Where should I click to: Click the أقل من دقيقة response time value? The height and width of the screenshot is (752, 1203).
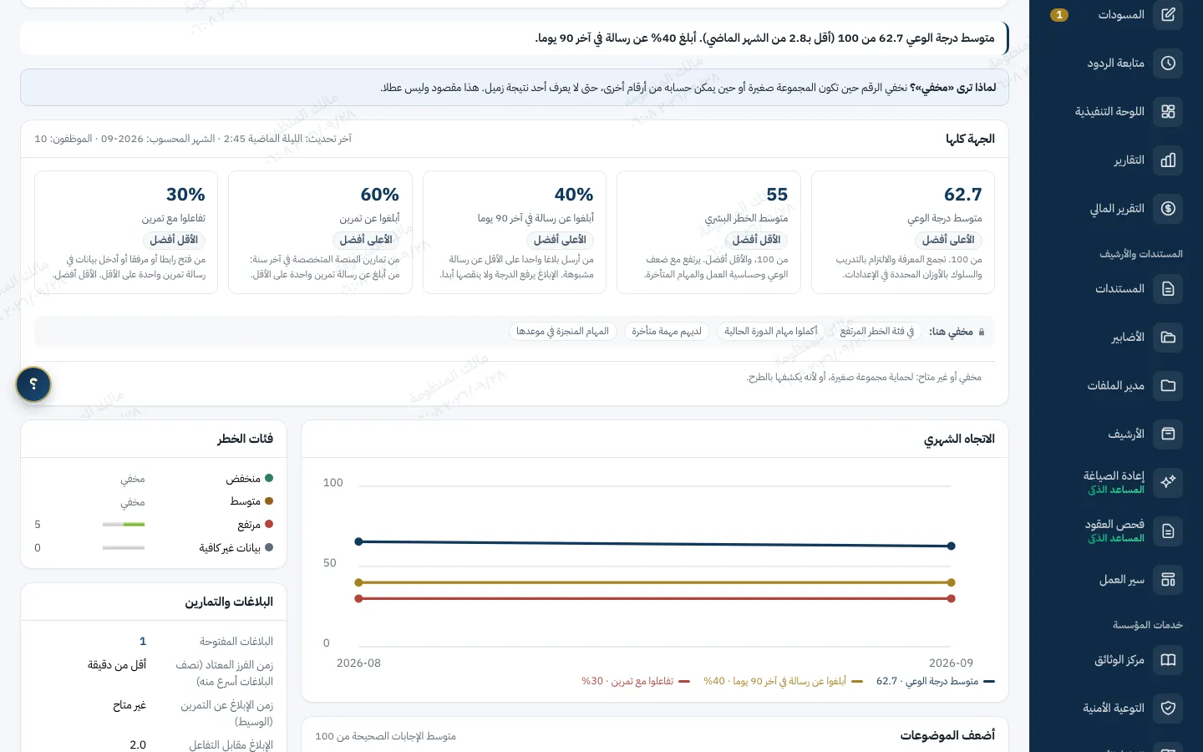pos(117,665)
